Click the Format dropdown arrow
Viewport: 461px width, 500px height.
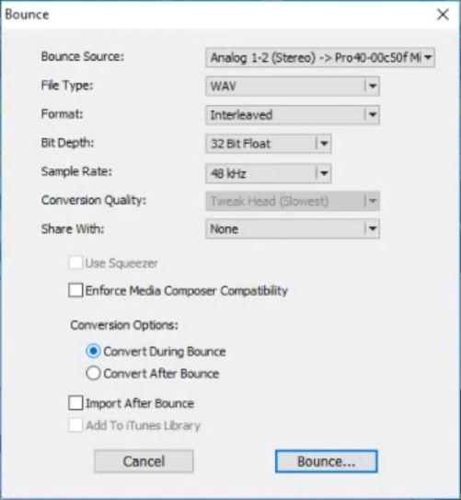(x=372, y=115)
